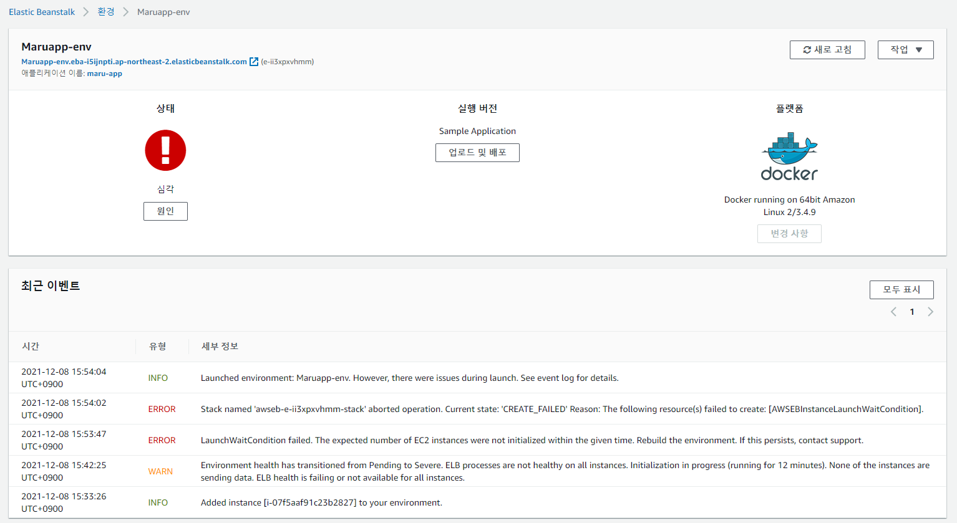Click the 'Docker running on 64bit Amazon' text
The image size is (957, 523).
[x=789, y=206]
